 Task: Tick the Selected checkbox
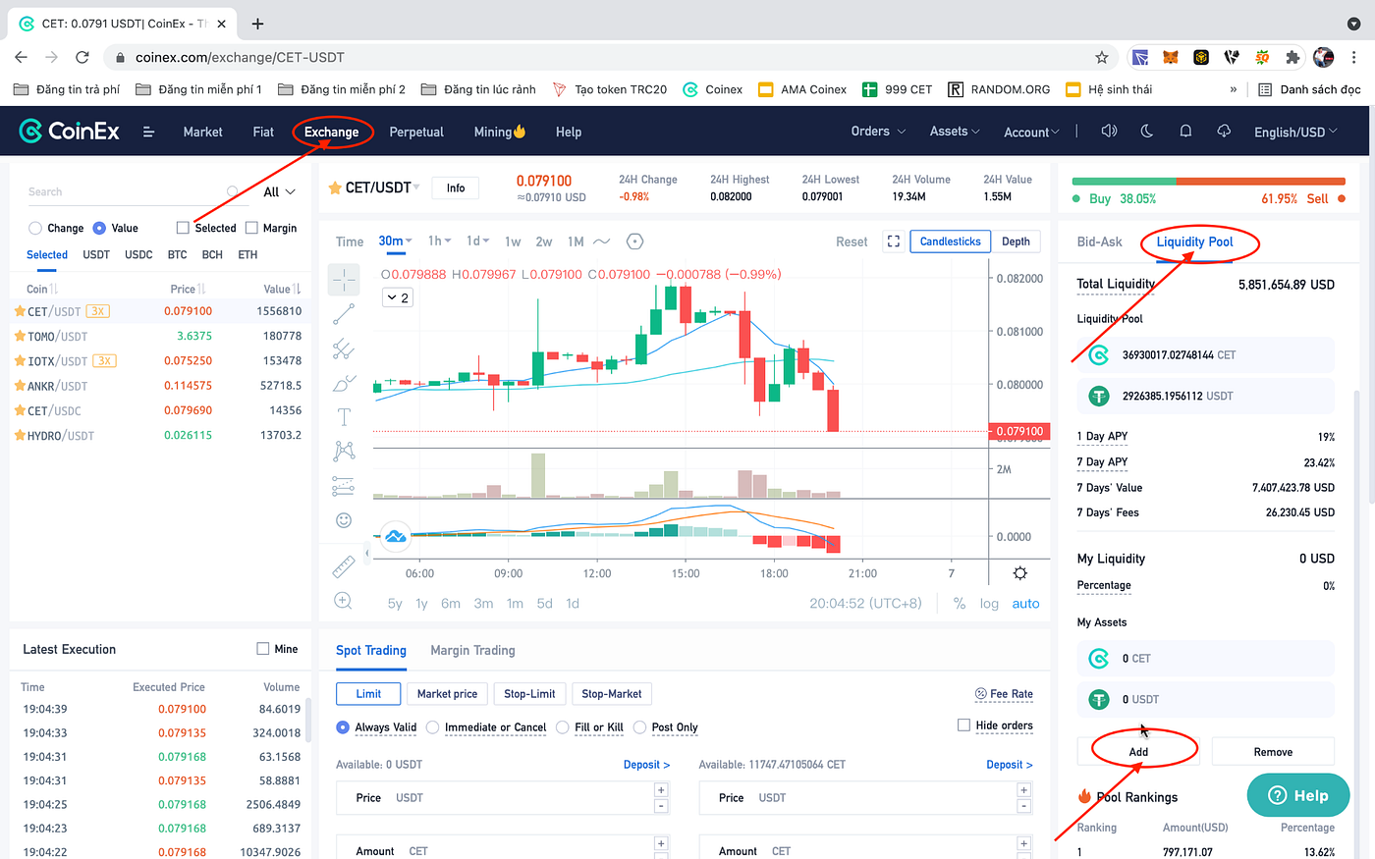(183, 228)
